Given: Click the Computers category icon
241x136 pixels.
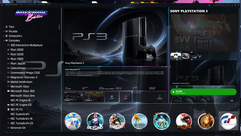Looking at the screenshot, I should click(6, 36).
